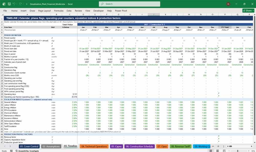Click the macro recording status icon
256x152 pixels.
[11, 151]
